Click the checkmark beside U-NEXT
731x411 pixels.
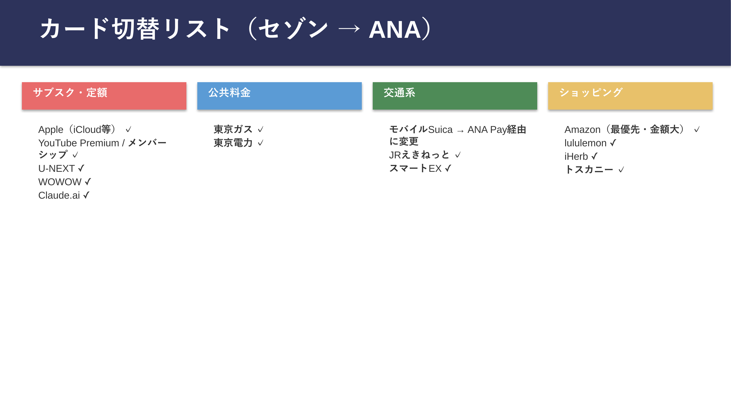[x=81, y=169]
